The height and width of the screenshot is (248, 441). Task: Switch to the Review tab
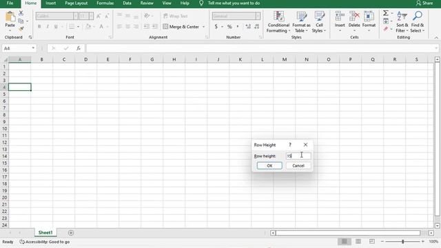click(147, 3)
